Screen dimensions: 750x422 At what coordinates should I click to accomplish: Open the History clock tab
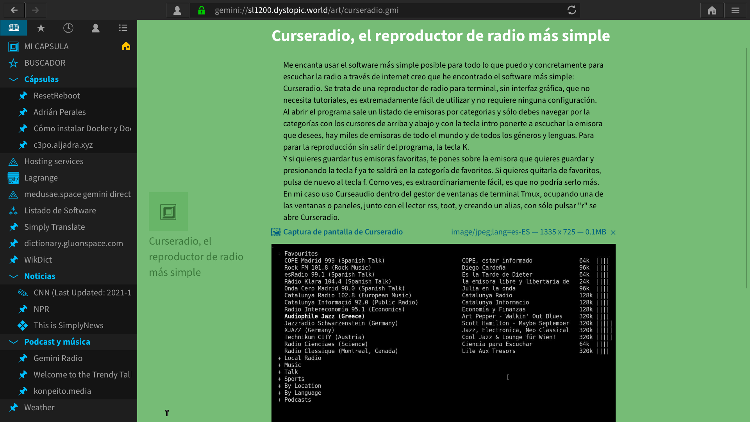68,28
